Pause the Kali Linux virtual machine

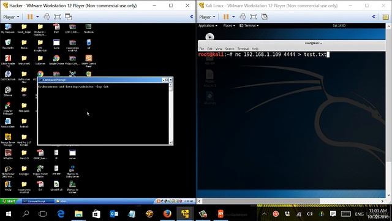pyautogui.click(x=226, y=17)
